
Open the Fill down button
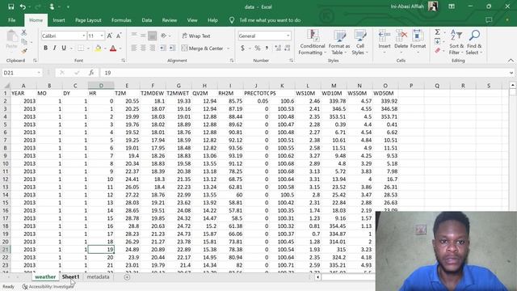437,41
